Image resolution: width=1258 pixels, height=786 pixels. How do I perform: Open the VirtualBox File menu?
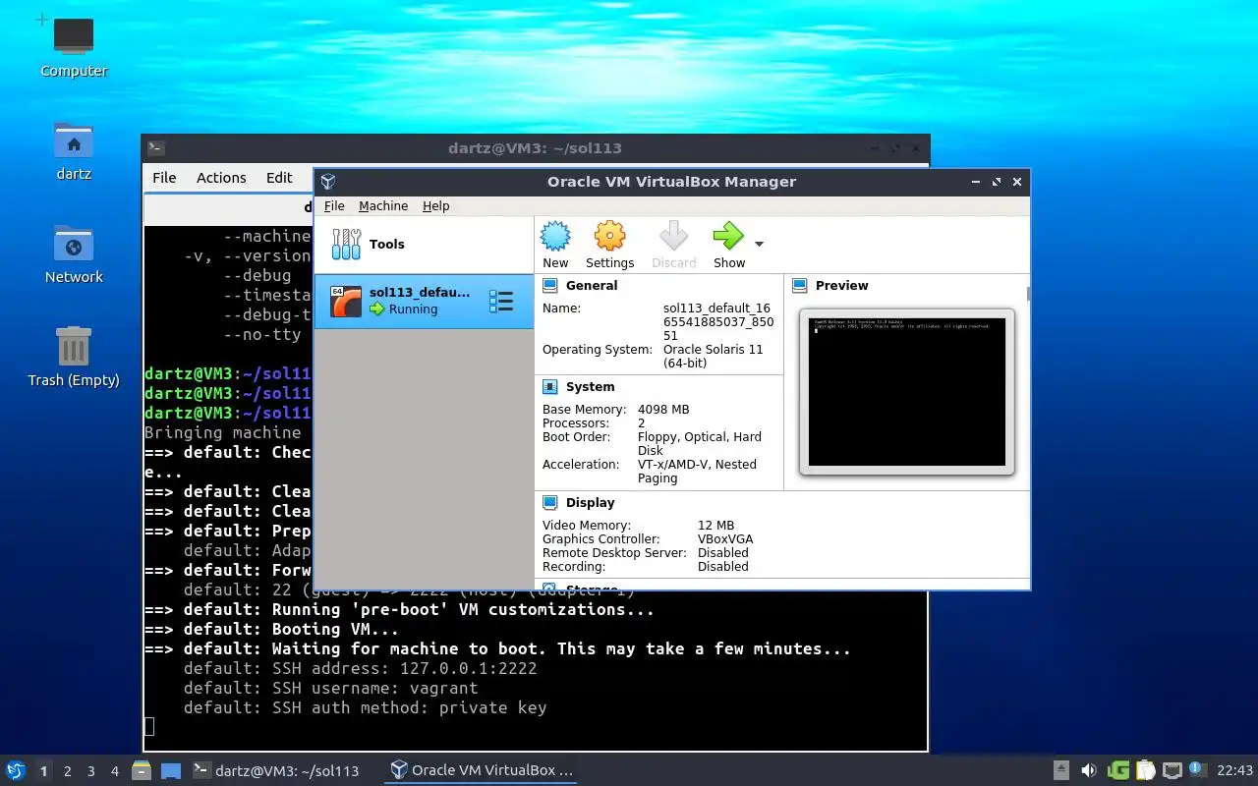click(x=334, y=206)
